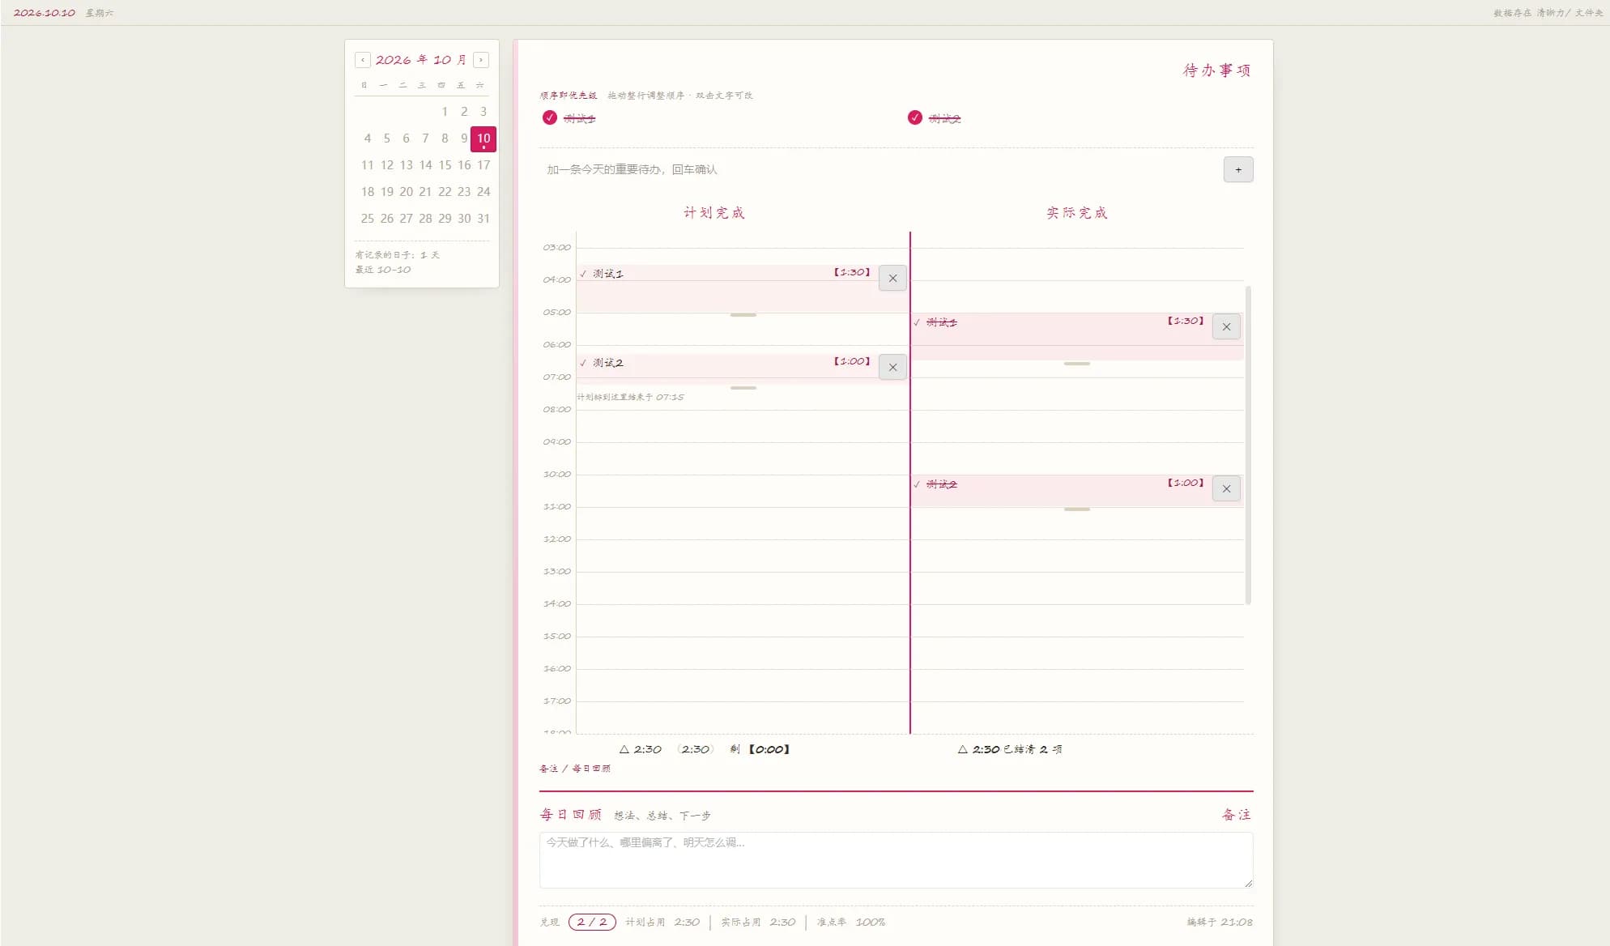Click the 准点率 100% value
The height and width of the screenshot is (946, 1610).
click(x=851, y=922)
